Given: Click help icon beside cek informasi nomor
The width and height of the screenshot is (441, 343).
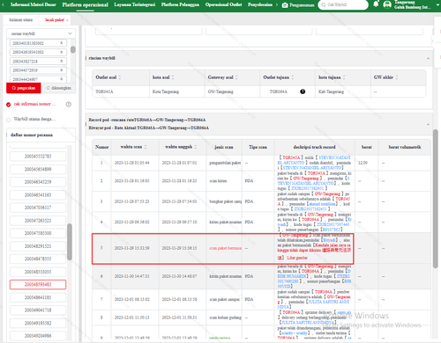Looking at the screenshot, I should point(69,104).
